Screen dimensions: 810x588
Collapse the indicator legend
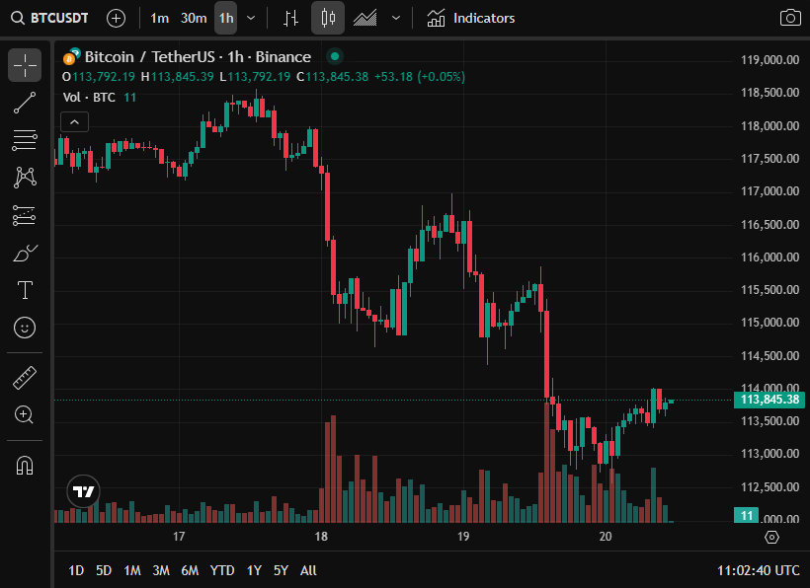pos(74,122)
